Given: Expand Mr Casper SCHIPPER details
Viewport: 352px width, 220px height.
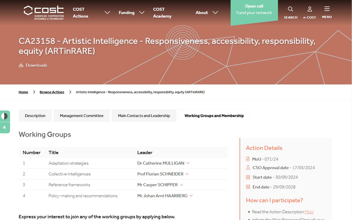Looking at the screenshot, I should (x=182, y=185).
